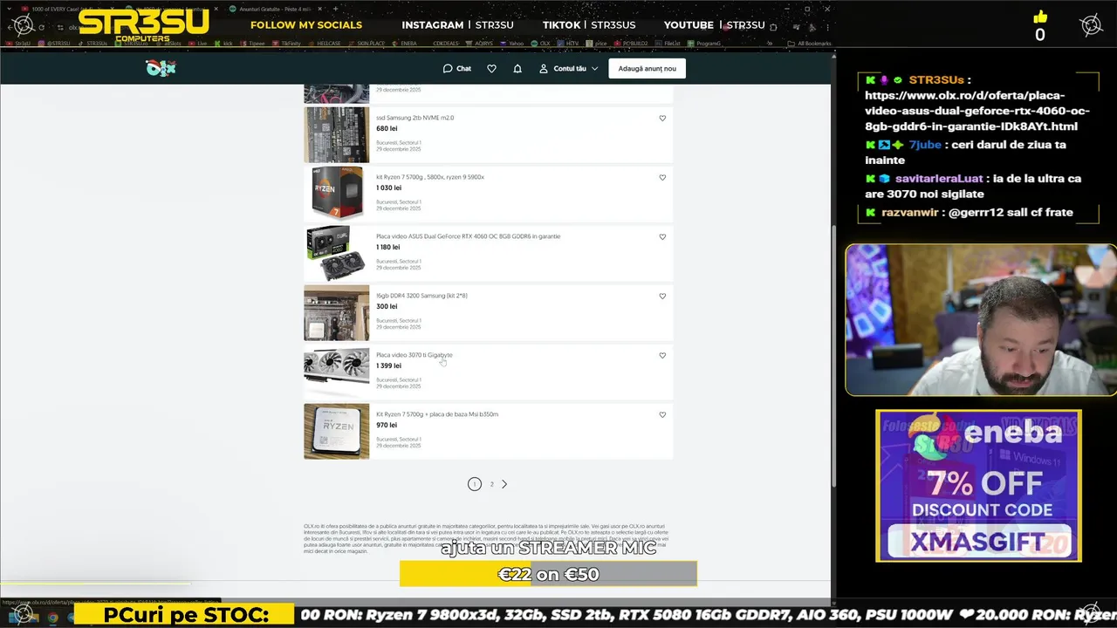Click the '970 lei' price text

coord(387,425)
